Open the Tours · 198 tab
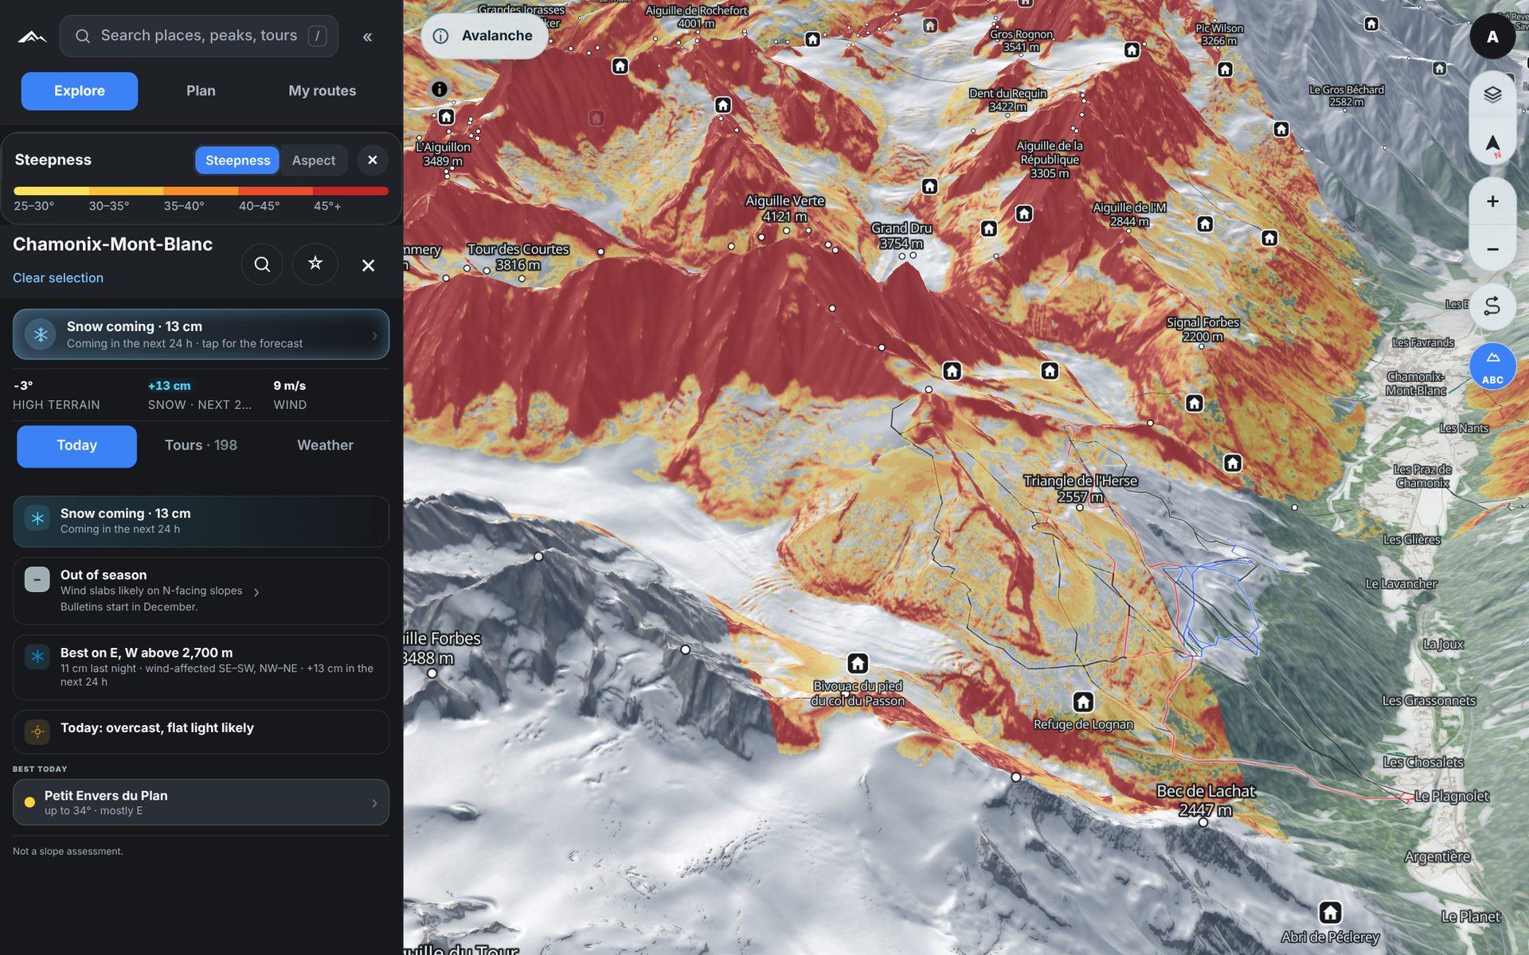 [201, 446]
